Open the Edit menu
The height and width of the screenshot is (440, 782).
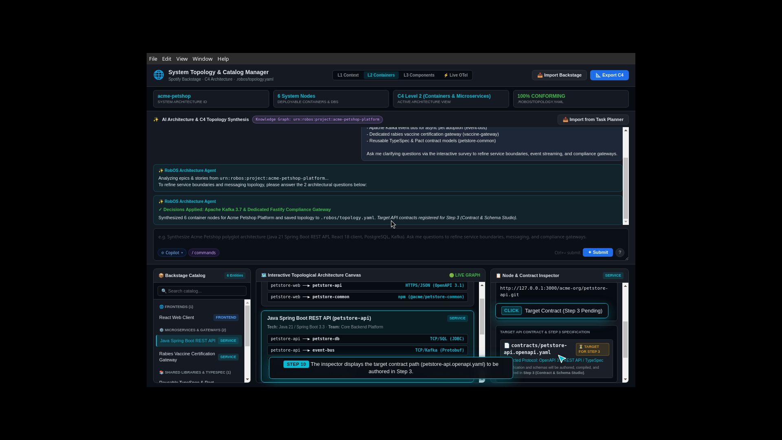point(167,59)
